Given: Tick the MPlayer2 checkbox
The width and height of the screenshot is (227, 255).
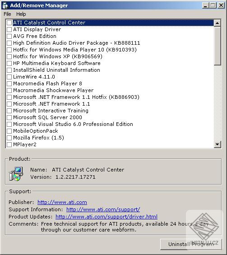Looking at the screenshot, I should tap(9, 144).
